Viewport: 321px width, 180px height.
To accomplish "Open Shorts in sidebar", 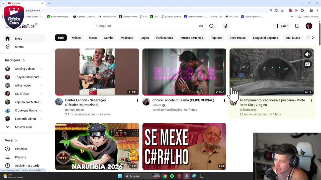I will [24, 47].
